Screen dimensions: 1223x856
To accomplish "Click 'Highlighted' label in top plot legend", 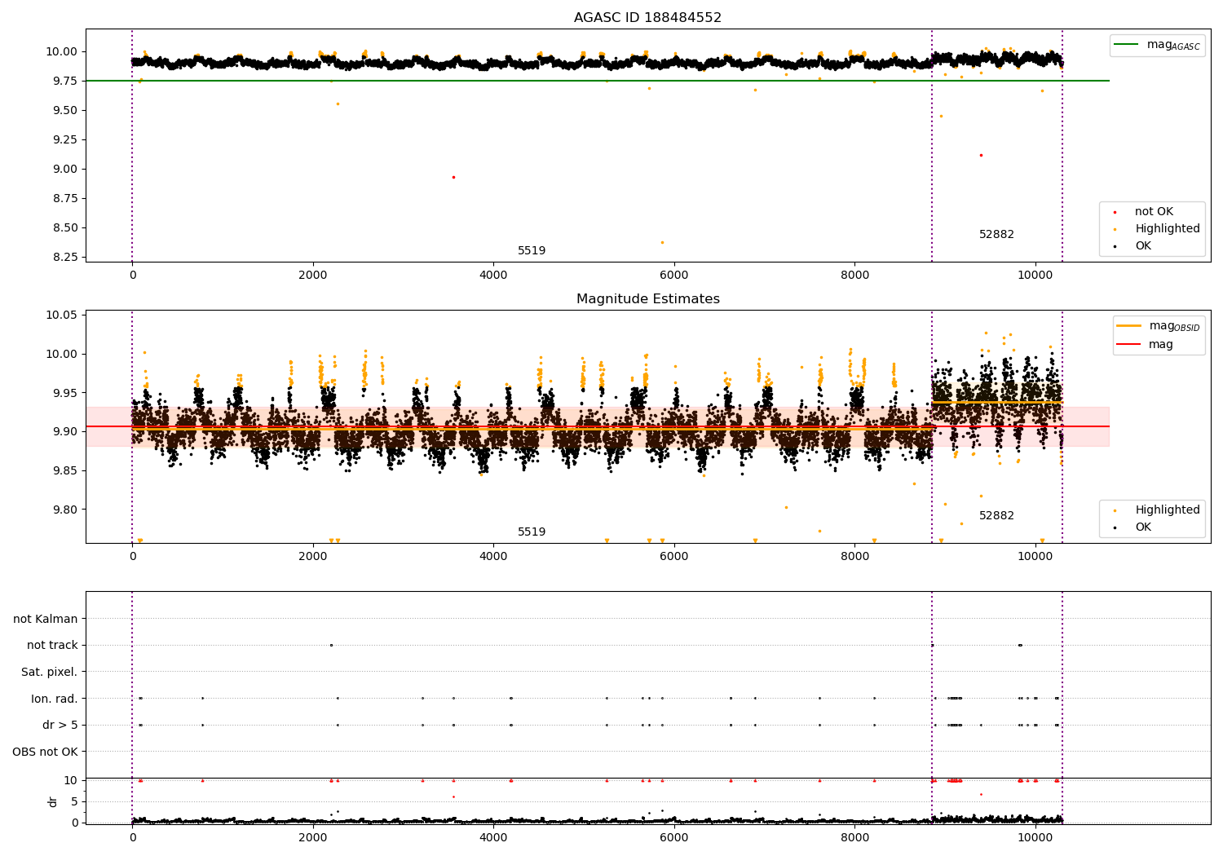I will click(1168, 229).
